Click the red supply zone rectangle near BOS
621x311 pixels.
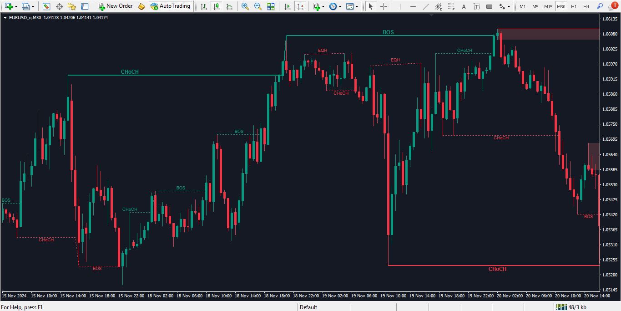[x=548, y=34]
